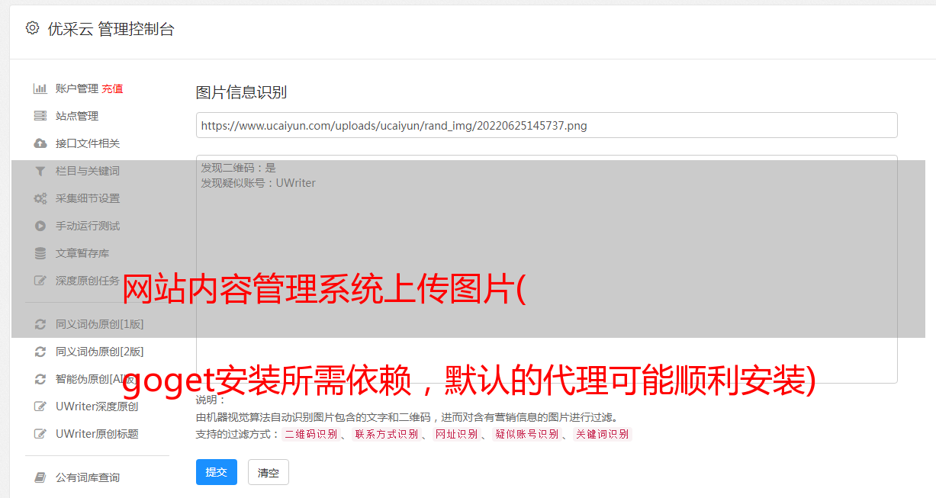Open 公有词库查询 menu item
The image size is (936, 498).
pos(88,477)
